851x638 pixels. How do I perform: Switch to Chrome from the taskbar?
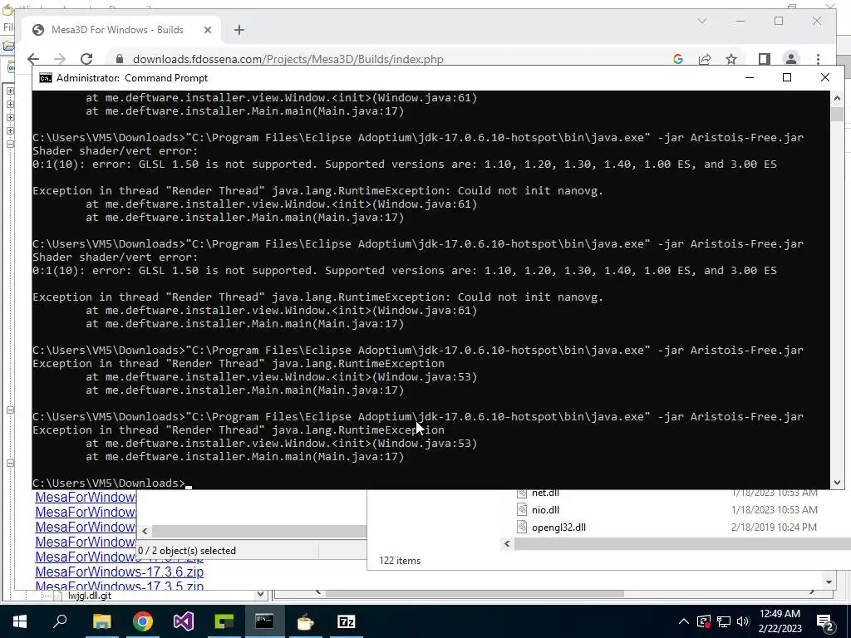pos(143,621)
